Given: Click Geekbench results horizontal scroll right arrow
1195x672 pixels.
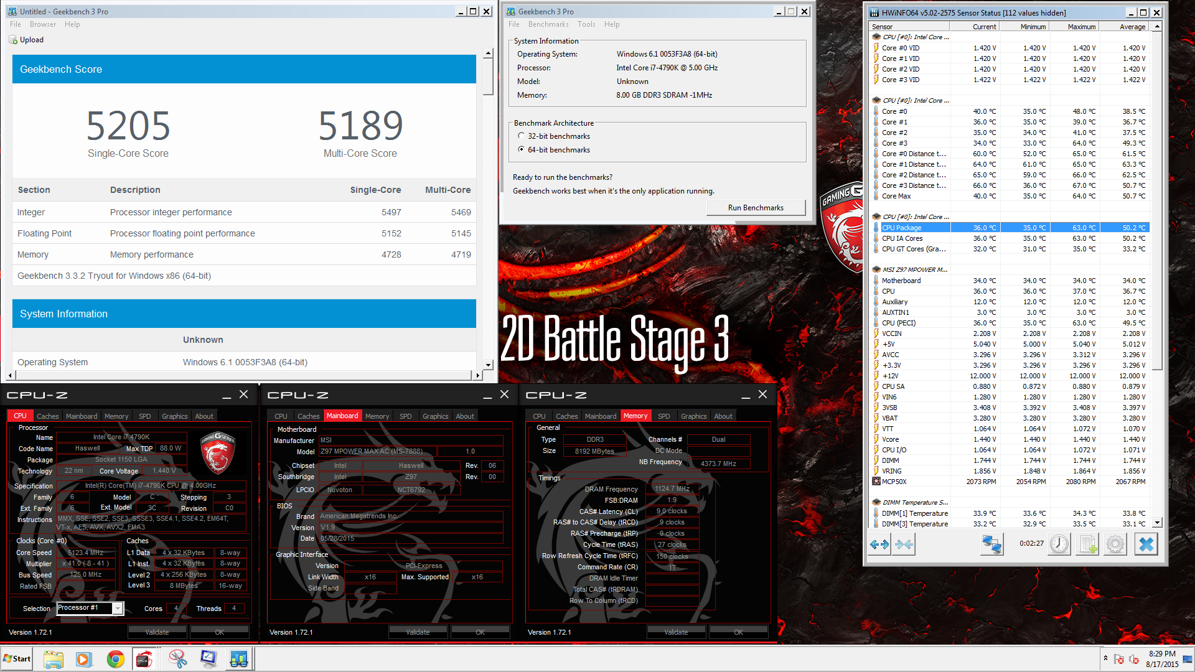Looking at the screenshot, I should coord(477,375).
